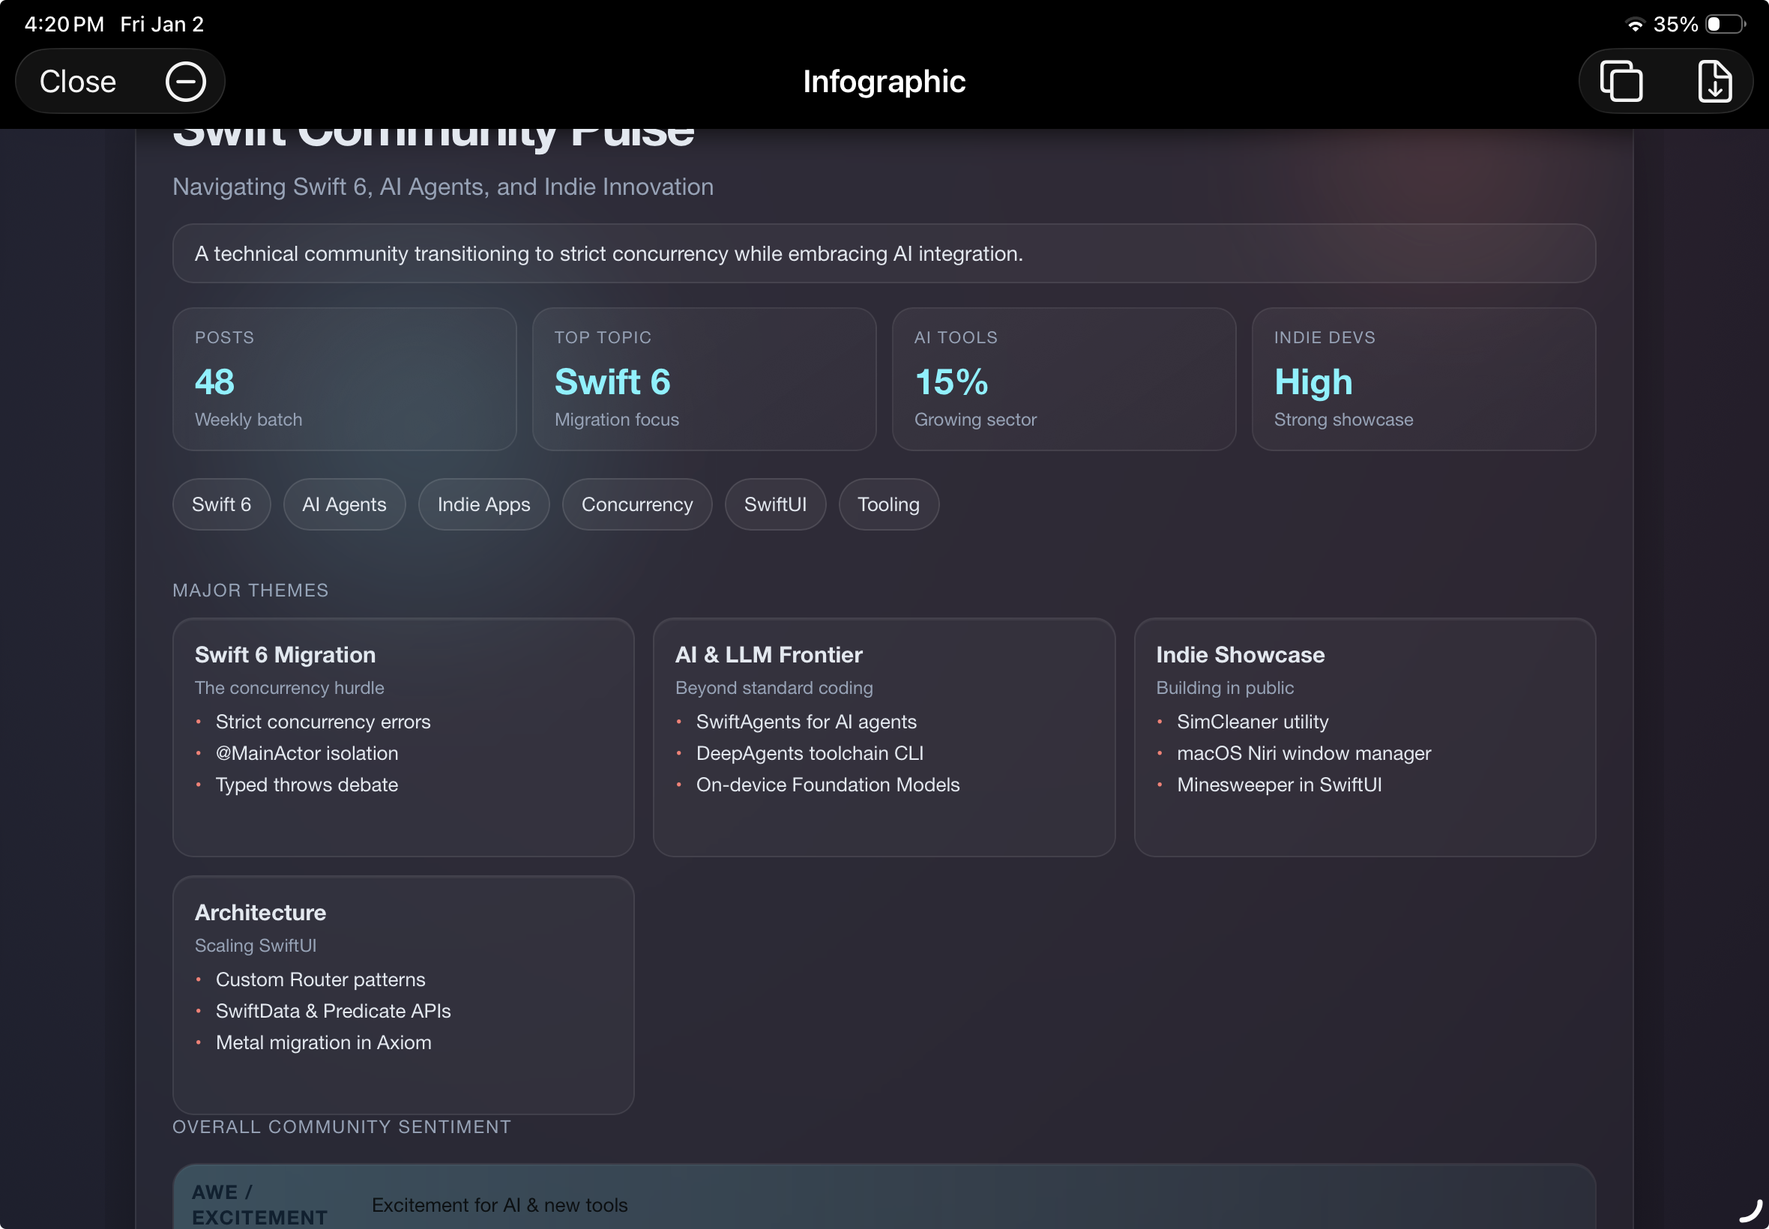Toggle the AI Agents tag
This screenshot has width=1769, height=1229.
point(344,504)
